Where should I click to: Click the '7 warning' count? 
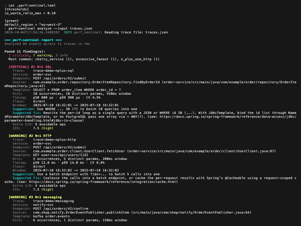click(x=42, y=55)
